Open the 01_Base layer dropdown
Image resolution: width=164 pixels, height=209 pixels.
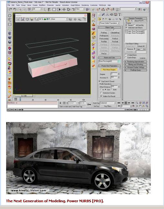(53, 19)
